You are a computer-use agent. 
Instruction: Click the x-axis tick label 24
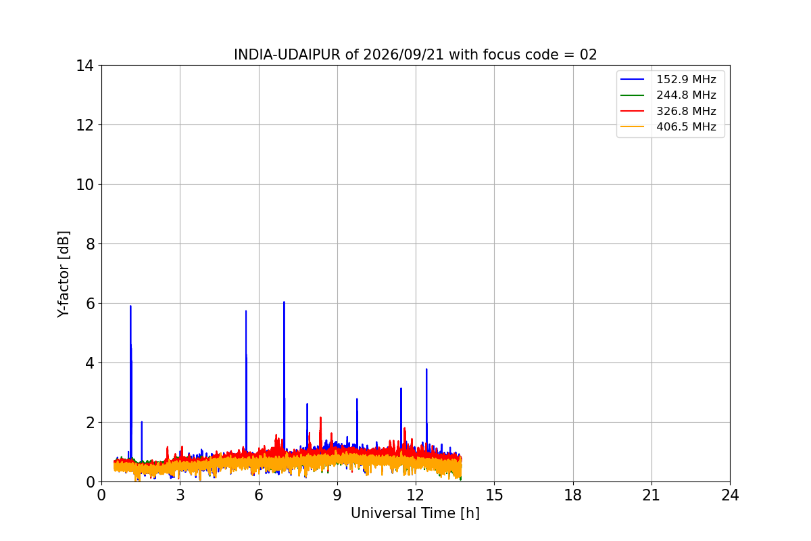[x=730, y=495]
